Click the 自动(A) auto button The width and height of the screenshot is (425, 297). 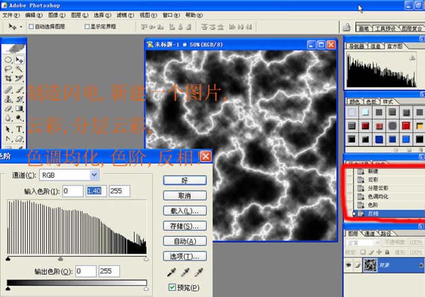185,241
